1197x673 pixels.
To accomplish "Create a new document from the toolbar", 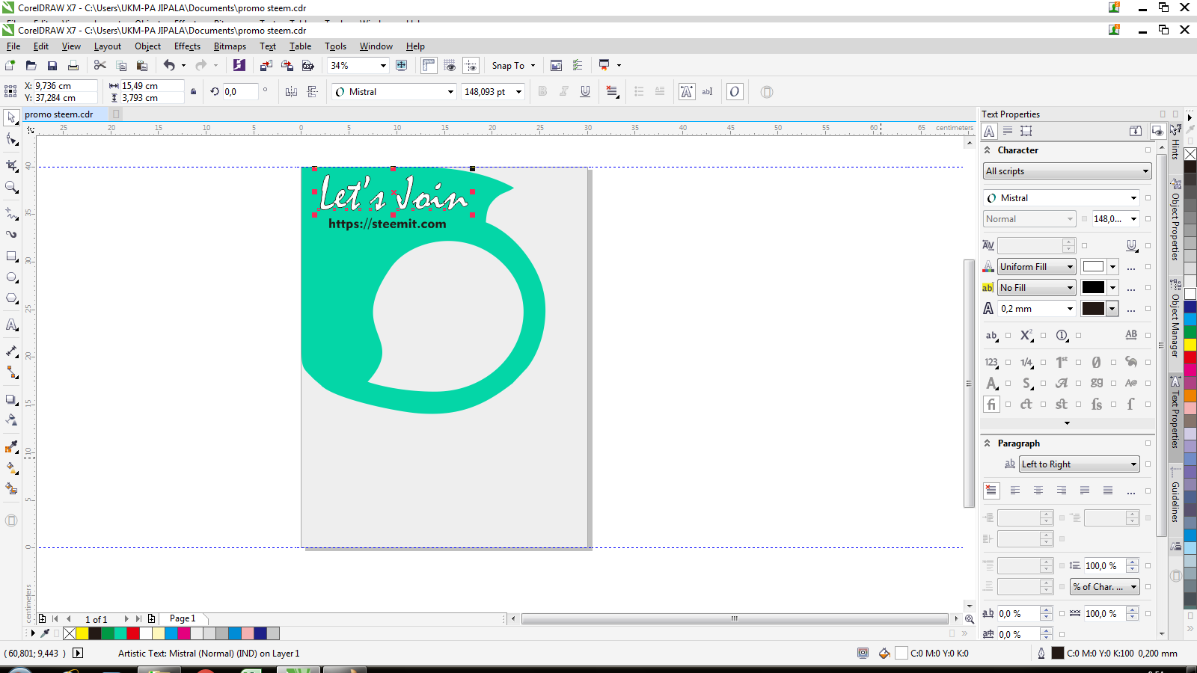I will [10, 66].
